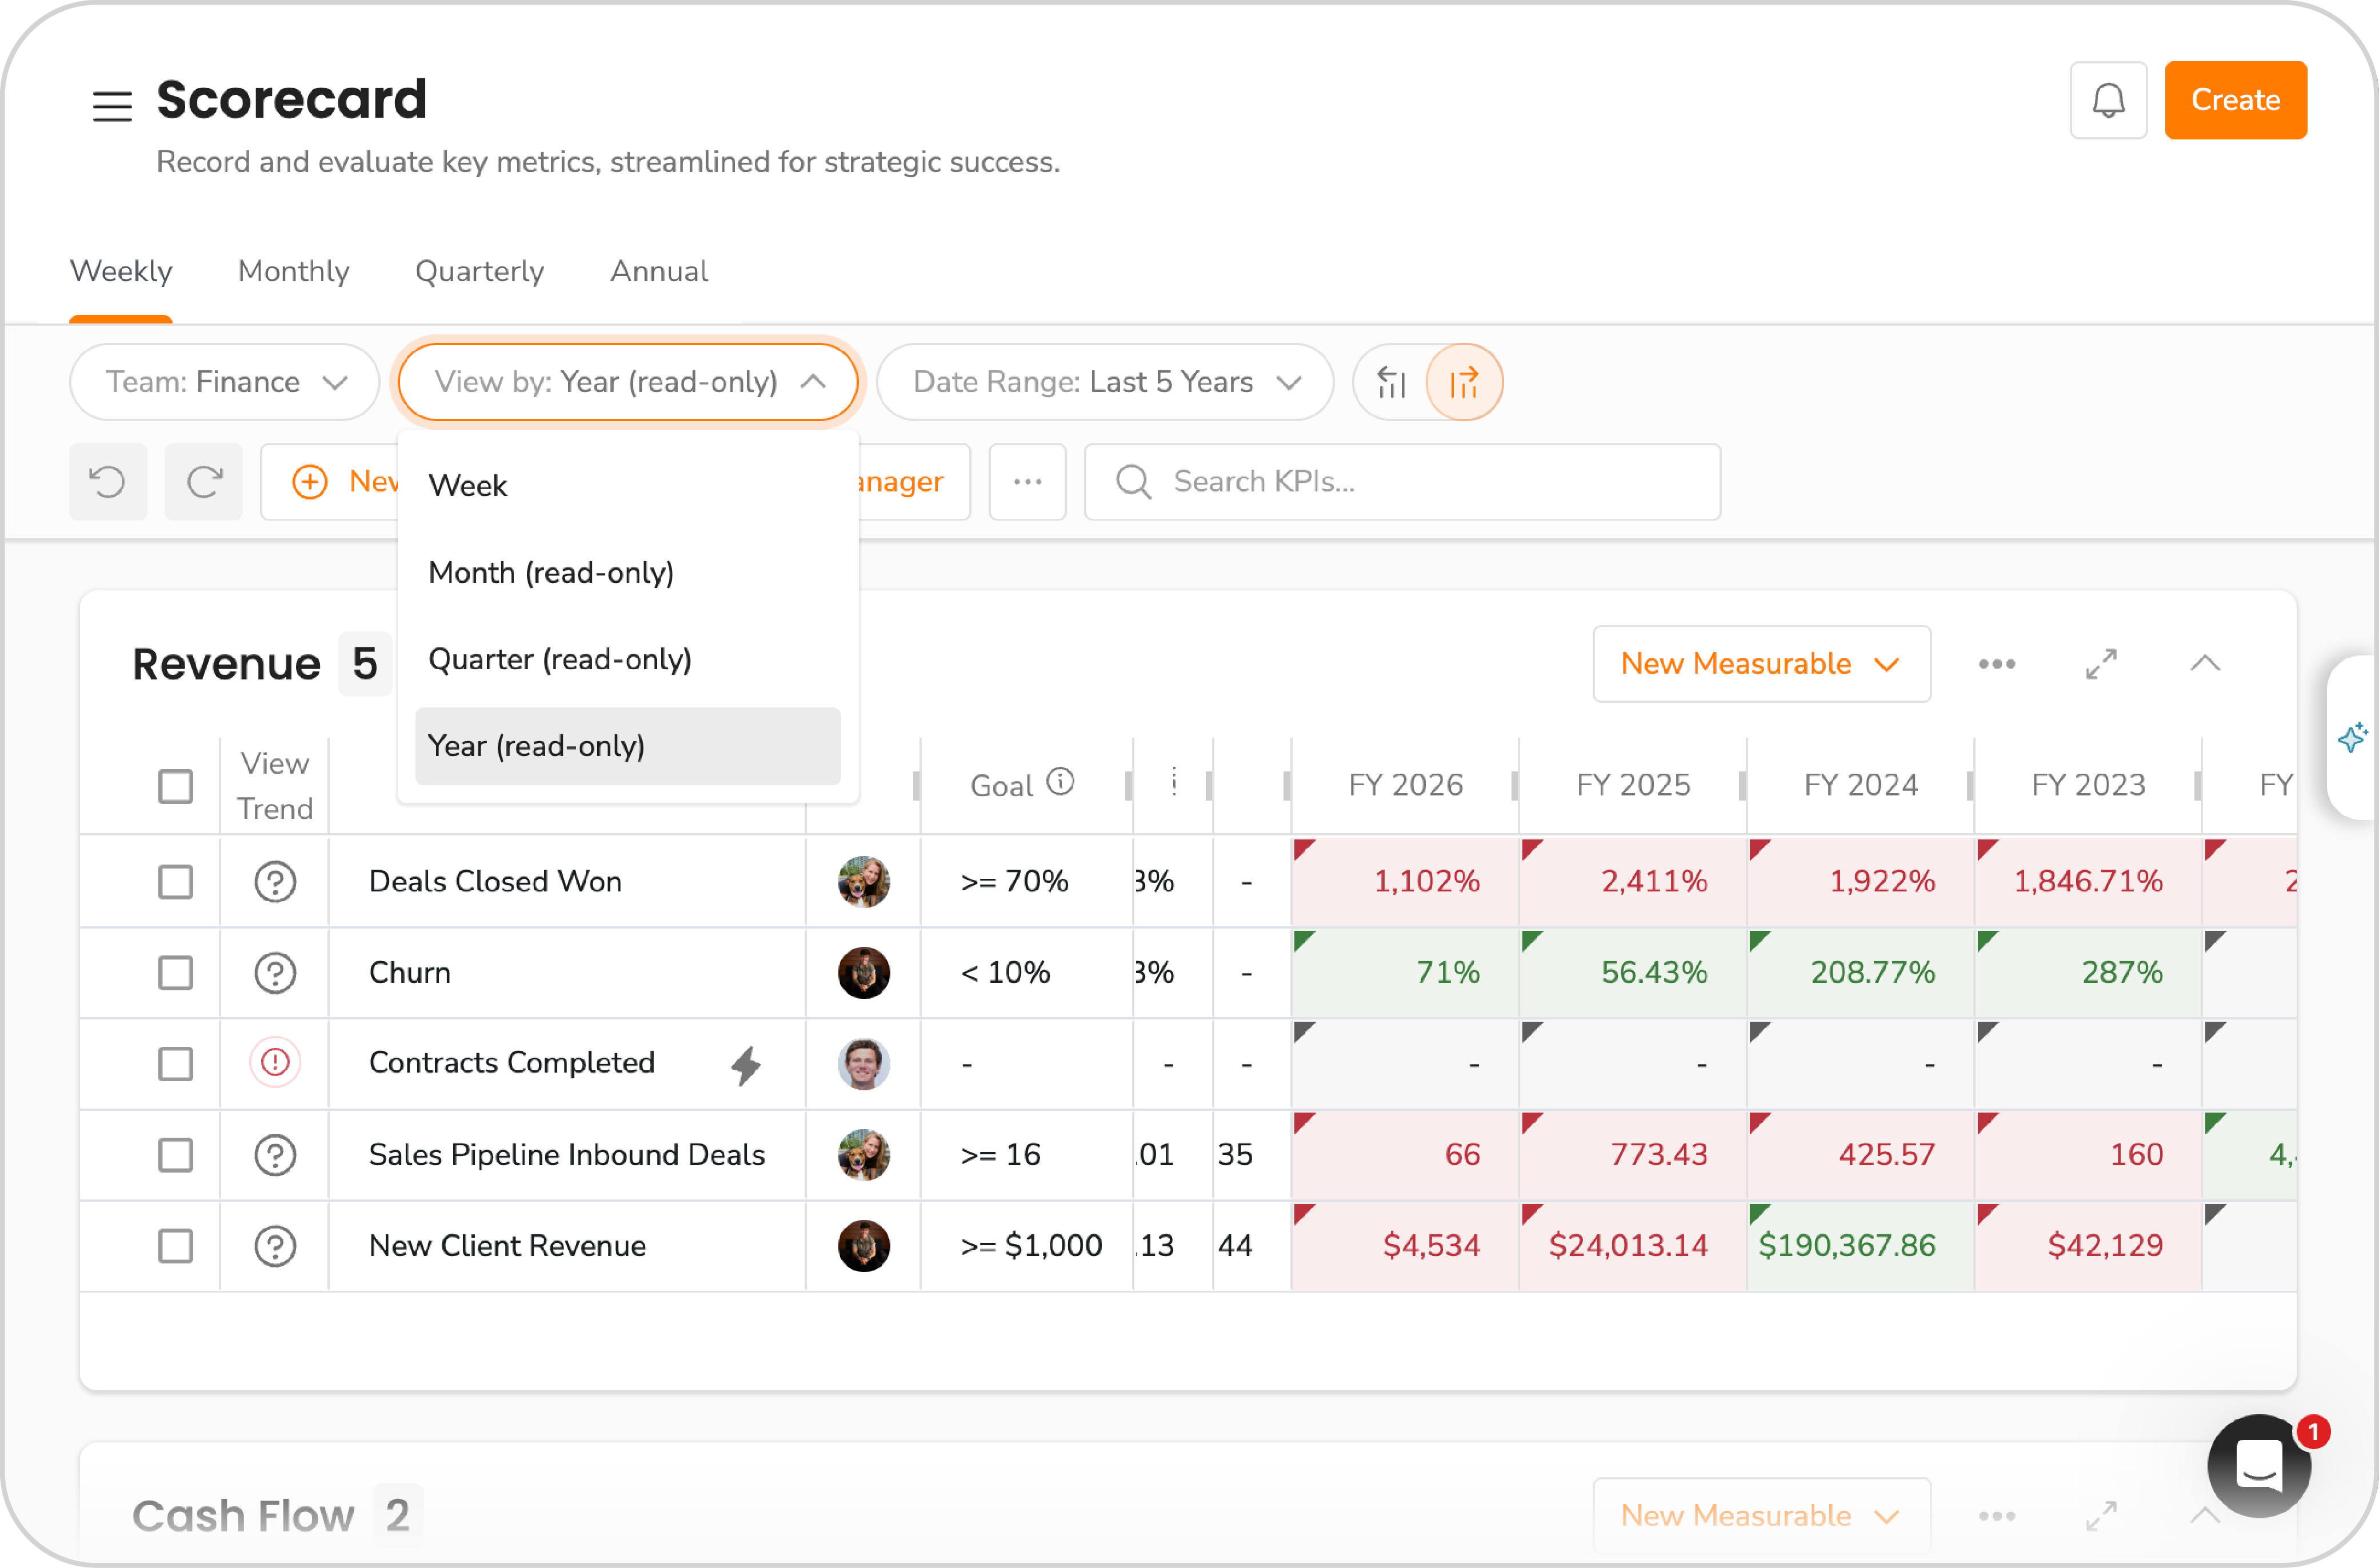Open the chat support widget
Screen dimensions: 2379x1568
pyautogui.click(x=2258, y=1465)
